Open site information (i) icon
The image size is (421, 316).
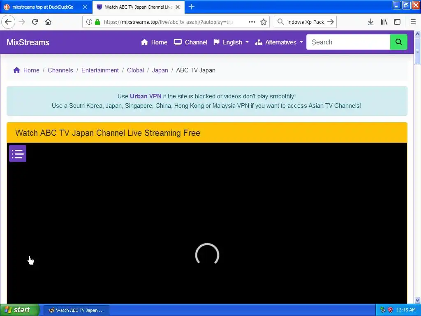tap(89, 22)
